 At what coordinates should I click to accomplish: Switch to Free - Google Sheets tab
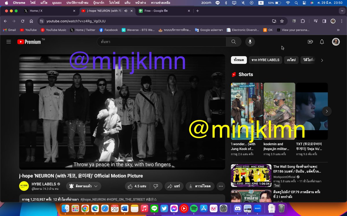[164, 11]
